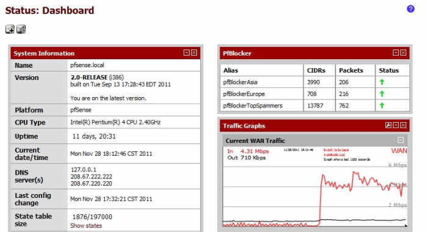Open Traffic Graphs wrench settings icon
This screenshot has height=232, width=427.
tap(389, 125)
